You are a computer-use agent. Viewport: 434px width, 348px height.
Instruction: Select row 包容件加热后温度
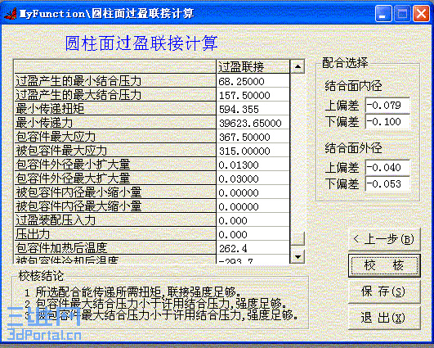pos(152,248)
